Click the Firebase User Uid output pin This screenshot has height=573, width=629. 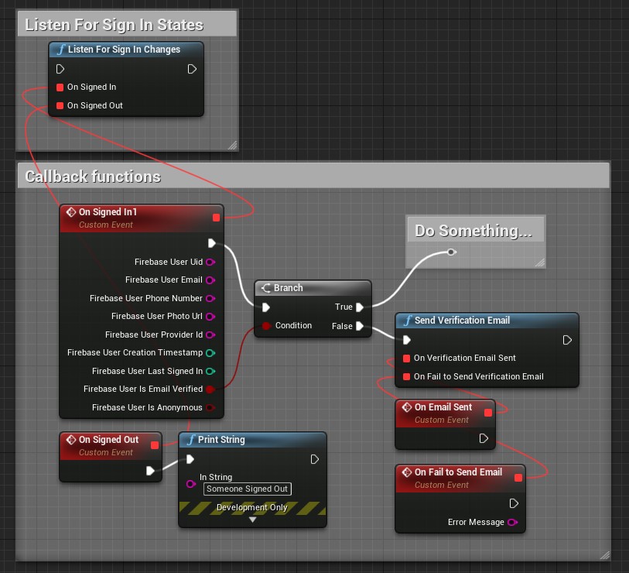coord(210,262)
